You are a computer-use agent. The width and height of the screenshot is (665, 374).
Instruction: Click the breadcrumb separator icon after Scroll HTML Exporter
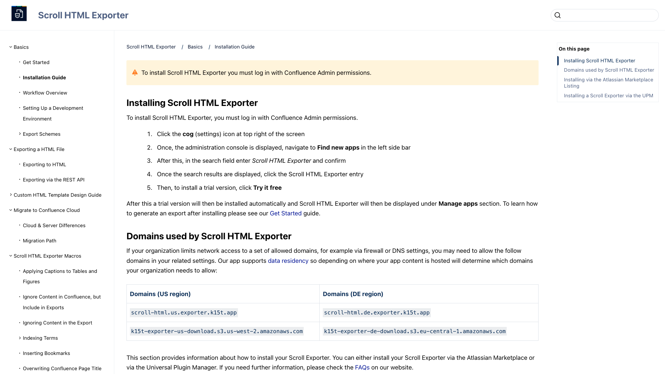[182, 47]
